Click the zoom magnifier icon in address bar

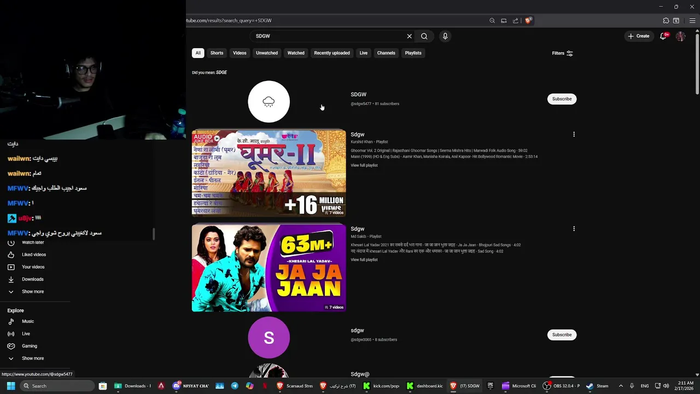point(492,21)
